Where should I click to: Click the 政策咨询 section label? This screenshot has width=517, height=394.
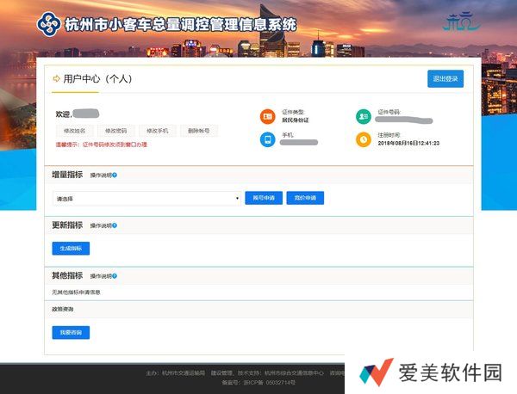click(63, 310)
